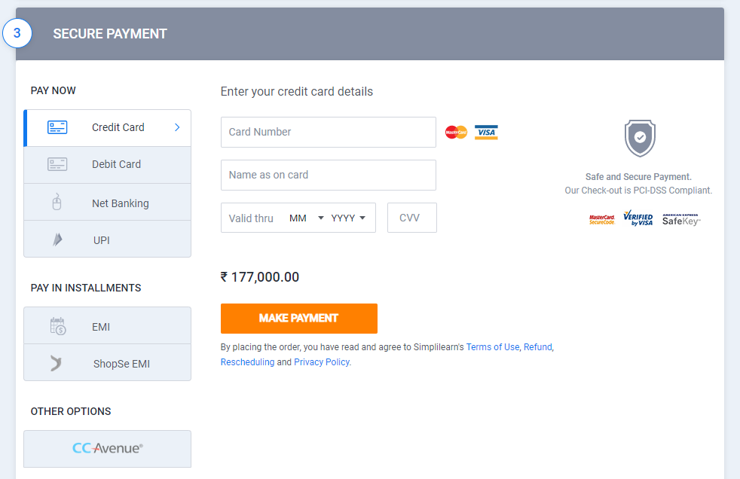Screen dimensions: 740x479
Task: Choose the CC Avenue payment option
Action: tap(107, 448)
